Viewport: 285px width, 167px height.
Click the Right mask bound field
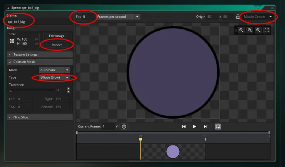62,99
